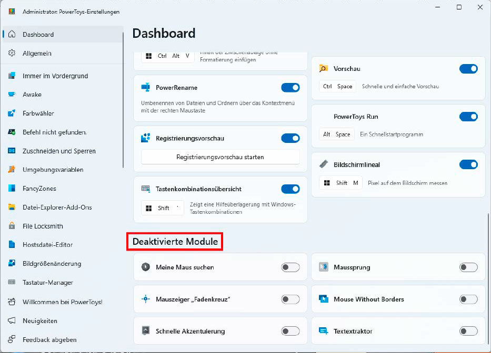Image resolution: width=491 pixels, height=353 pixels.
Task: Switch off the Vorschau toggle
Action: pyautogui.click(x=468, y=68)
